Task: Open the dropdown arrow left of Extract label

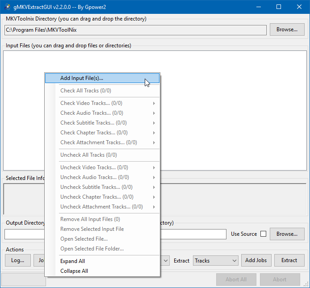Action: 166,261
